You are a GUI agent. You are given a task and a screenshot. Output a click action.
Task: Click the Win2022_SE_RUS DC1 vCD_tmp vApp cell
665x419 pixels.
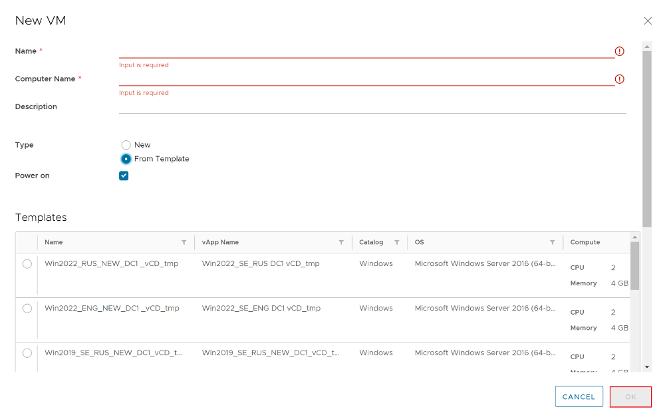261,264
